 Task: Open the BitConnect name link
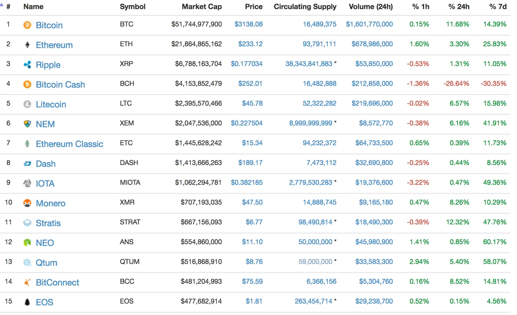pos(57,282)
